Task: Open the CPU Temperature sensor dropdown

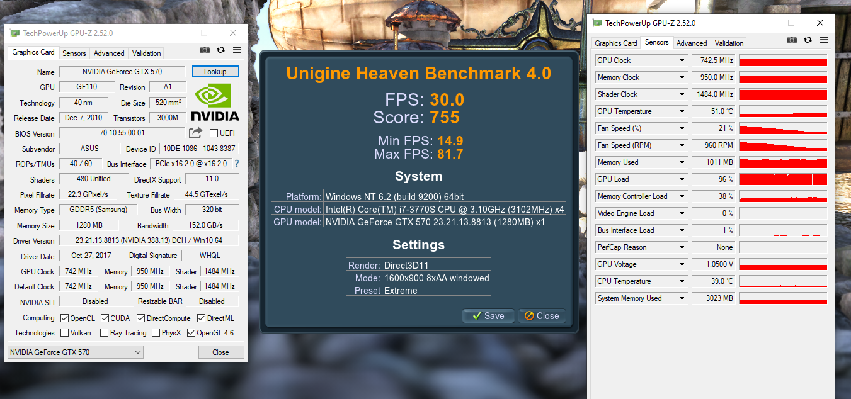Action: 682,281
